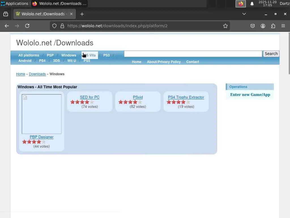Open the Firefox account icon
The height and width of the screenshot is (218, 290).
[x=263, y=26]
